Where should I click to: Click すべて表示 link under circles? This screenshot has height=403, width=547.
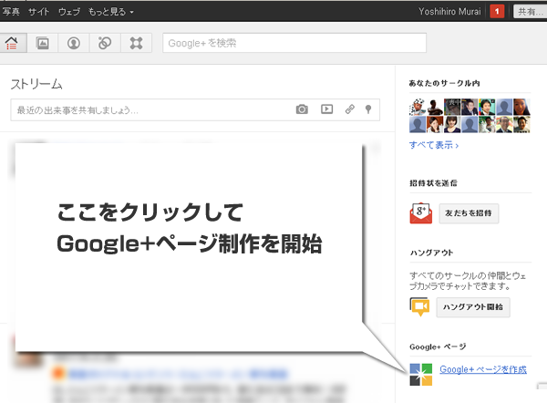point(434,145)
